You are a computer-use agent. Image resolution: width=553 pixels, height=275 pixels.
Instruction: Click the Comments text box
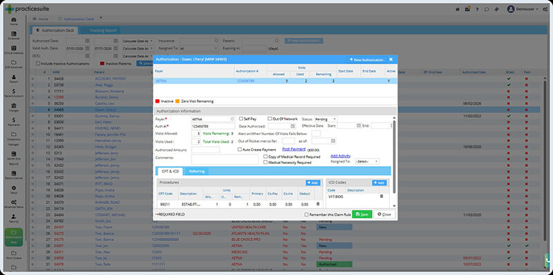pos(225,159)
